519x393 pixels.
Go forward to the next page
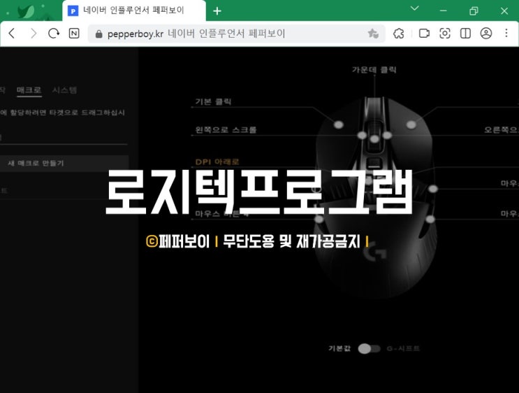tap(33, 33)
